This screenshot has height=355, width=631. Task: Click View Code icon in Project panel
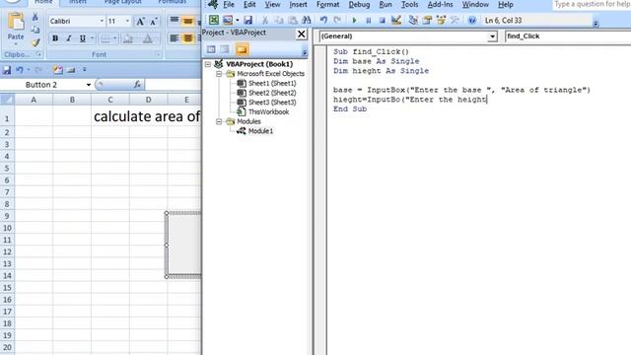point(211,49)
